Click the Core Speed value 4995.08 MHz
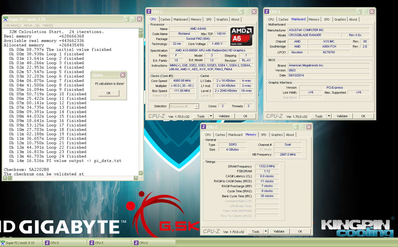 point(182,81)
